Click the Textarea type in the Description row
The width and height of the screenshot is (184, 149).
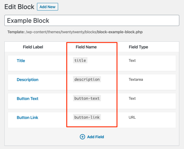(x=136, y=79)
